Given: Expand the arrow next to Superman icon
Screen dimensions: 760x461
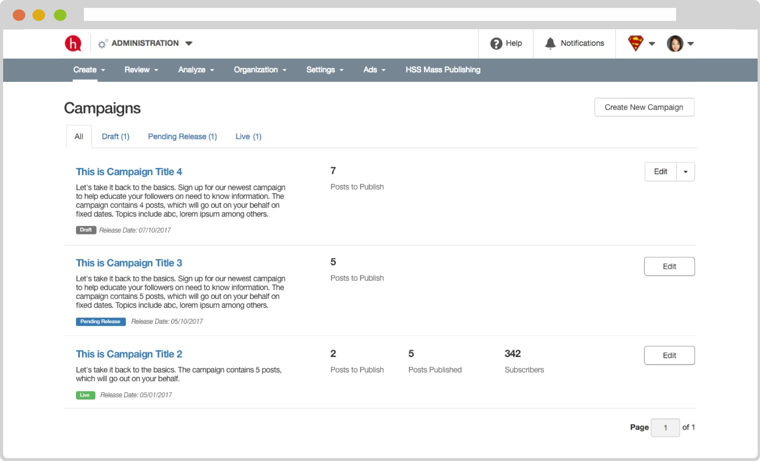Looking at the screenshot, I should [x=652, y=43].
